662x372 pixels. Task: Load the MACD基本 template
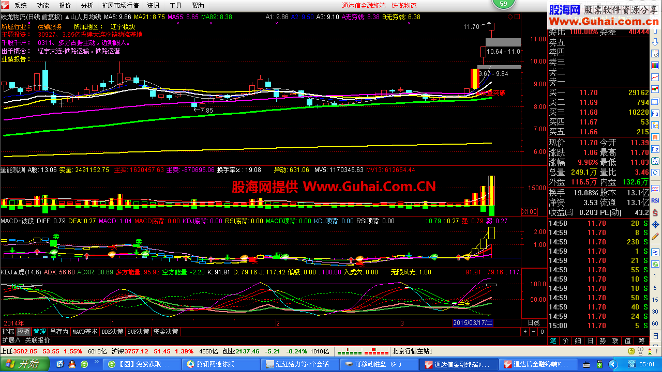coord(85,332)
